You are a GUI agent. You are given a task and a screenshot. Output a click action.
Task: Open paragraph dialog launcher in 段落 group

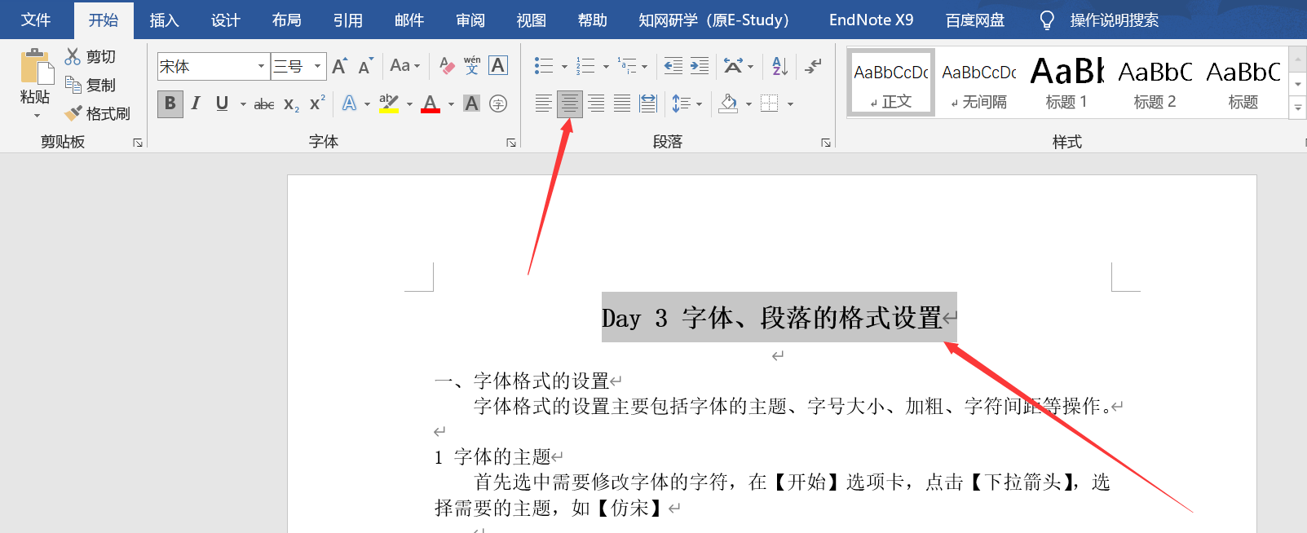coord(826,143)
